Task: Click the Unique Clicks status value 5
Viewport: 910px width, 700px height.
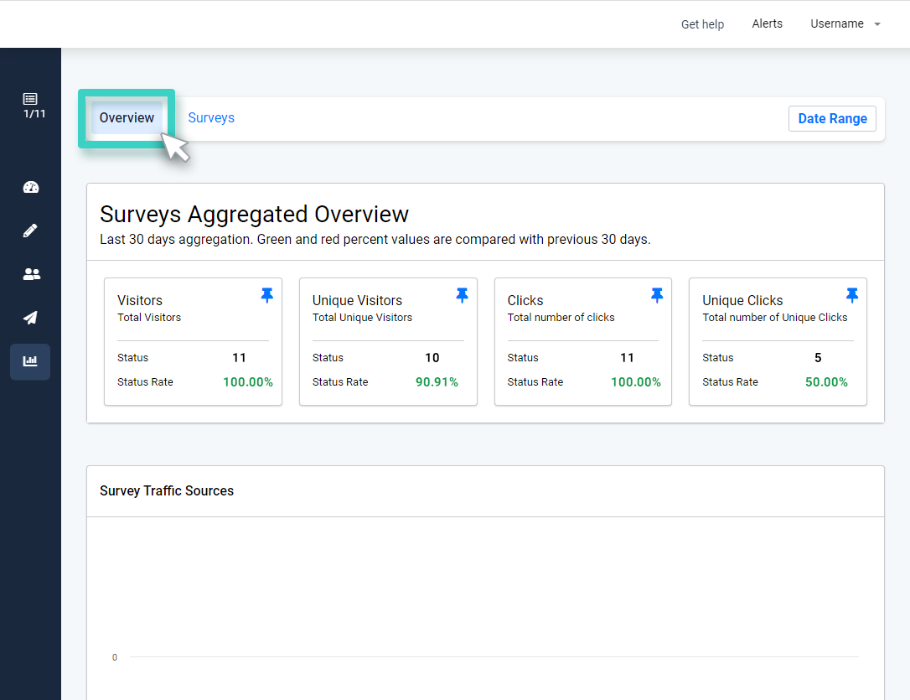Action: [818, 358]
